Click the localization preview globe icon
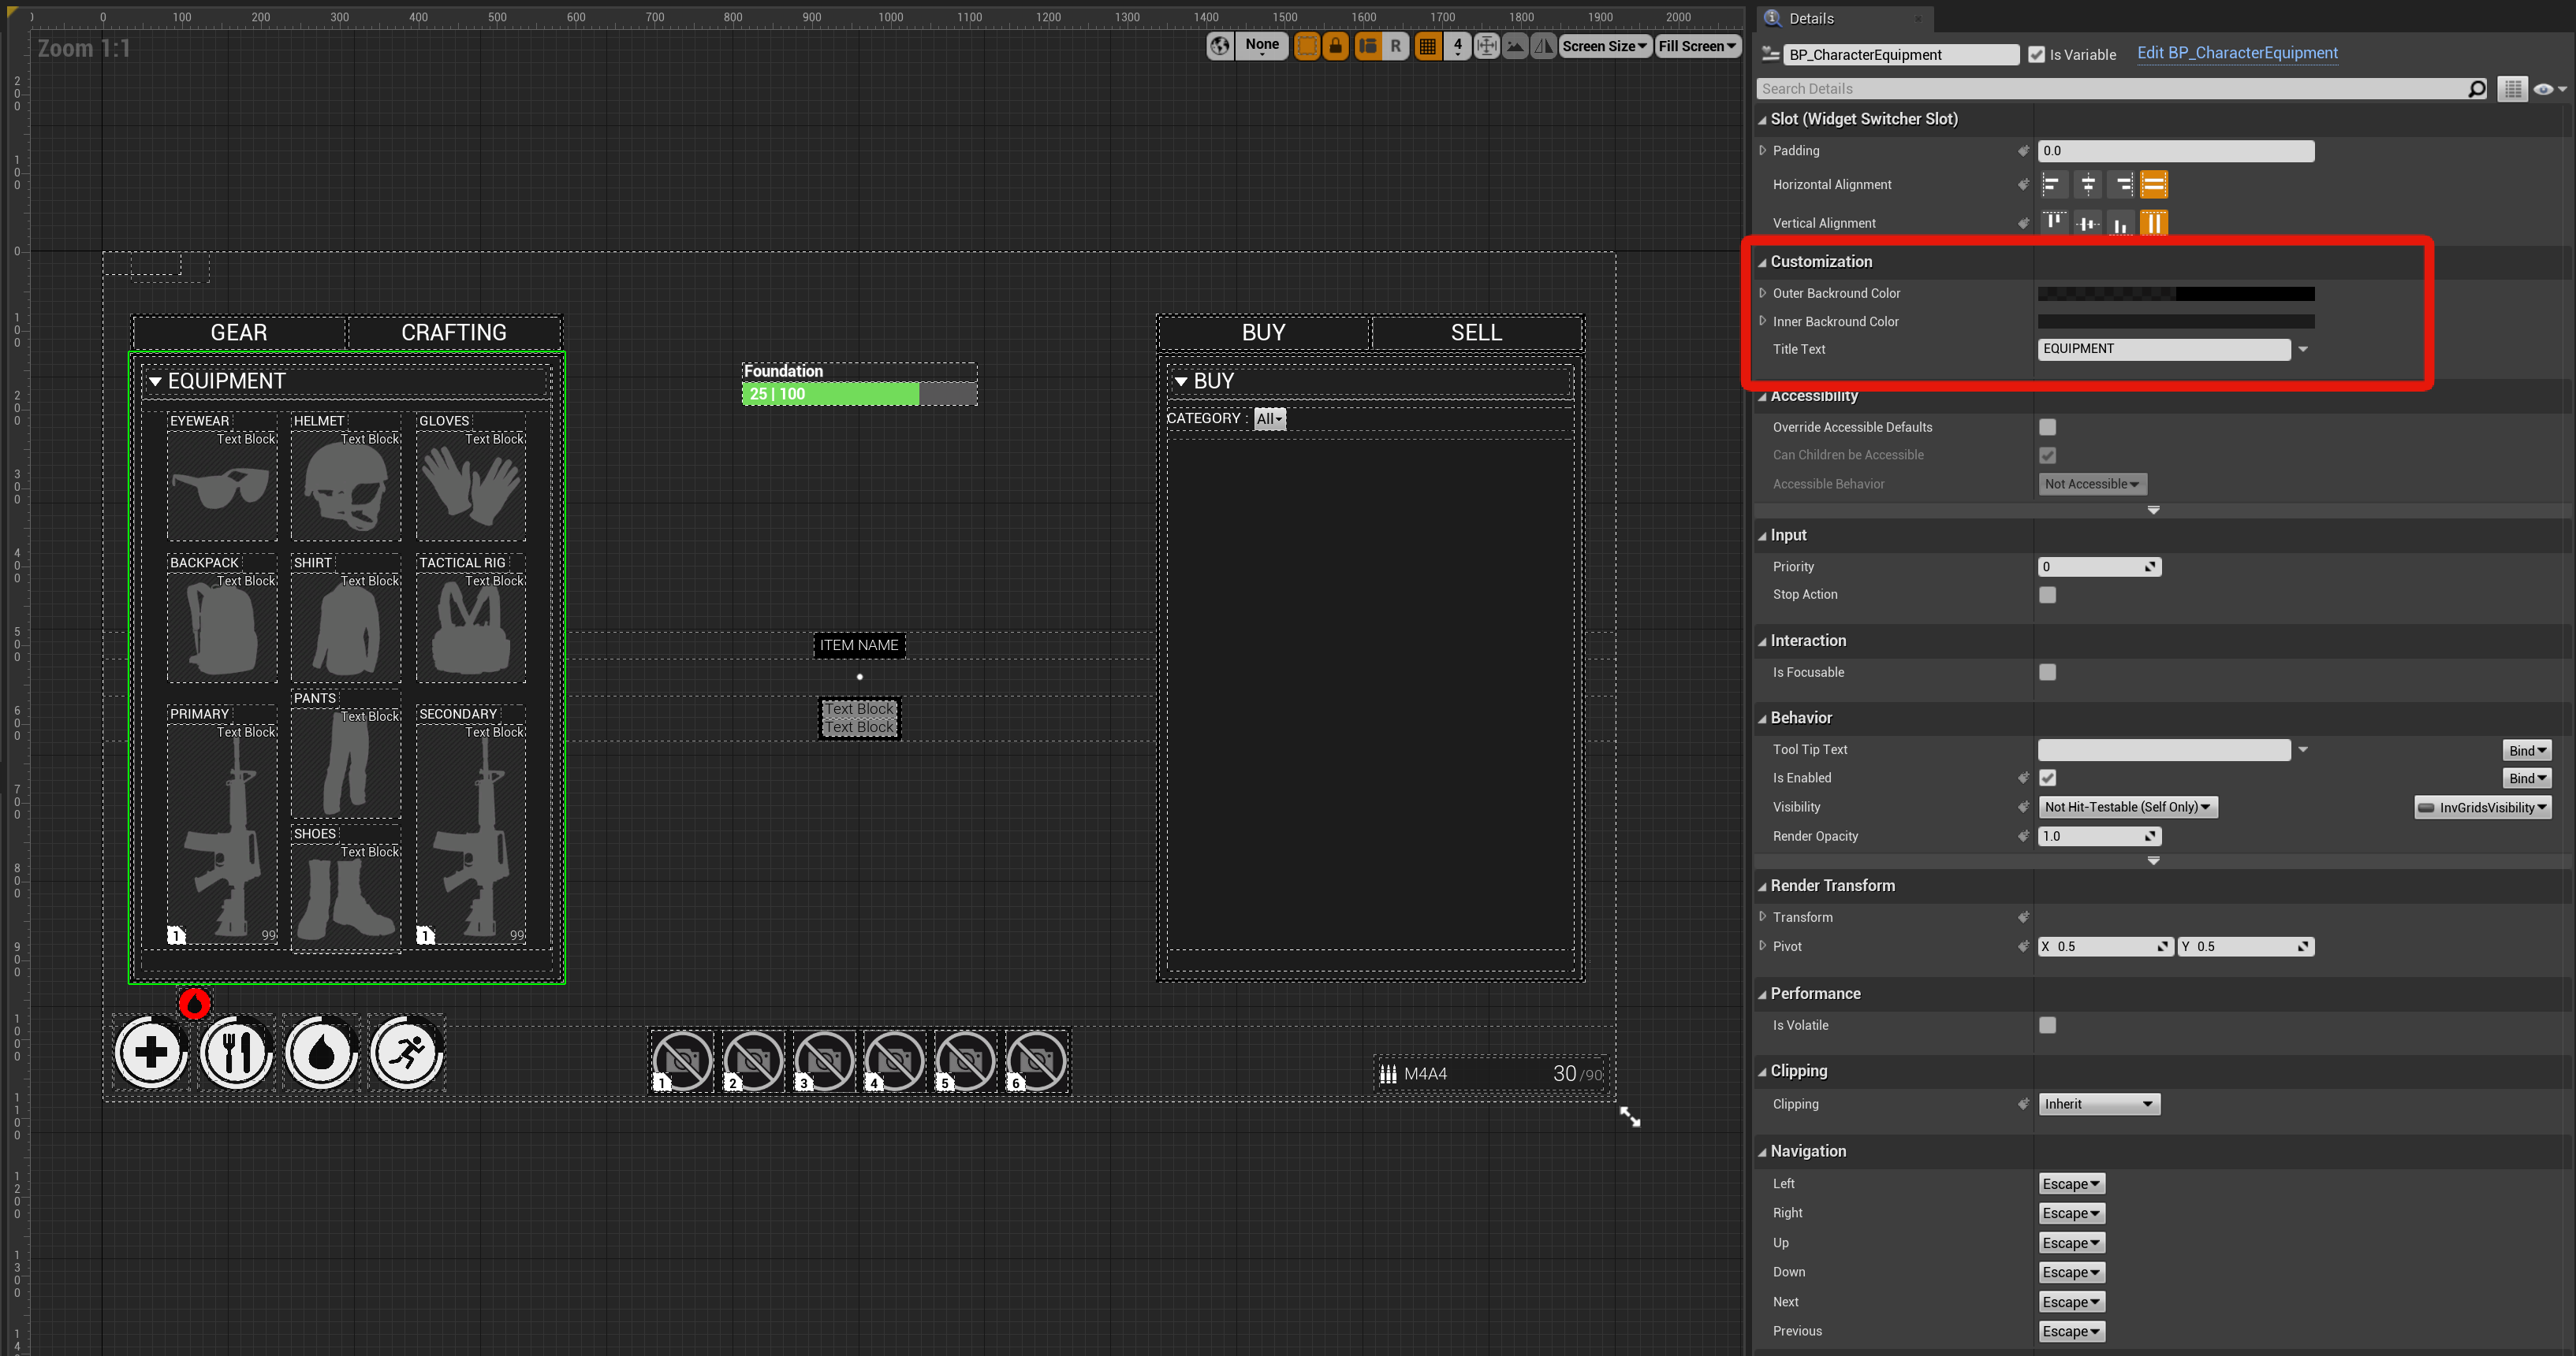Viewport: 2576px width, 1356px height. pos(1219,46)
